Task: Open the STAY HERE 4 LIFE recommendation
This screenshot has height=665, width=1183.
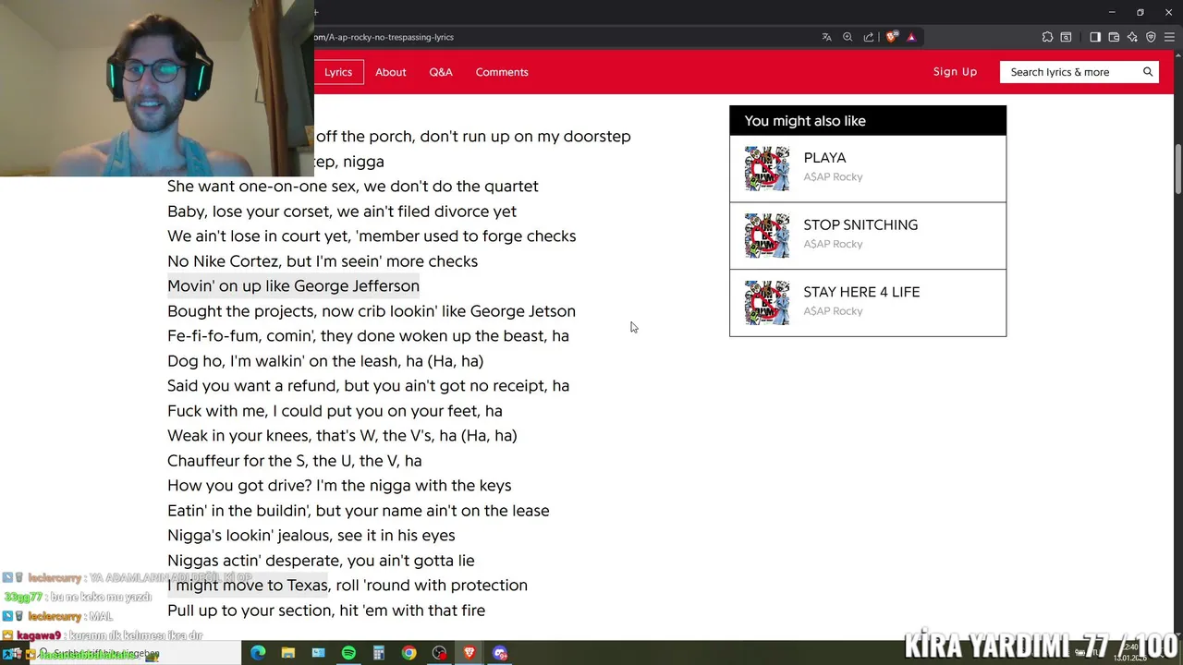Action: tap(868, 303)
